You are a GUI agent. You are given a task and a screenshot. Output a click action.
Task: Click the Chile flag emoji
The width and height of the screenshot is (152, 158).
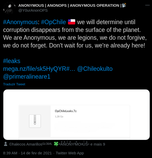72,22
